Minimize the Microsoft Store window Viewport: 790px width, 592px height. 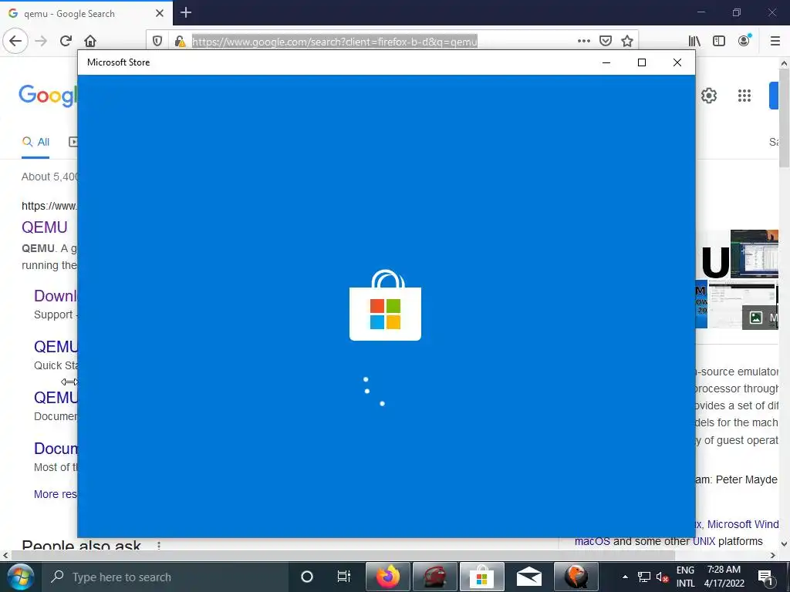point(606,62)
